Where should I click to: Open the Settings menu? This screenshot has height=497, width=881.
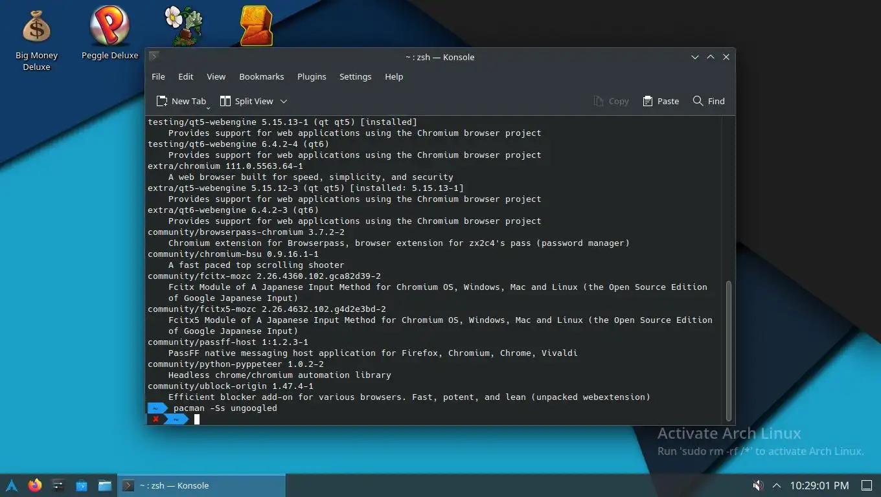tap(356, 76)
